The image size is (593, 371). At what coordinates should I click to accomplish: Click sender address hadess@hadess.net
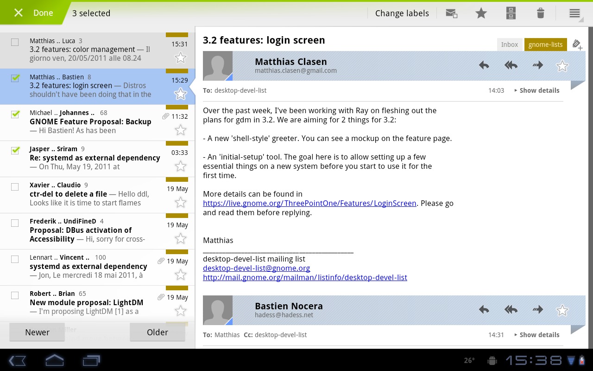coord(284,315)
